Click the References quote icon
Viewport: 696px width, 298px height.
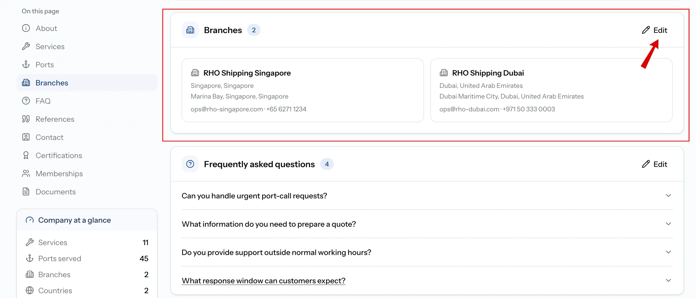[x=26, y=119]
